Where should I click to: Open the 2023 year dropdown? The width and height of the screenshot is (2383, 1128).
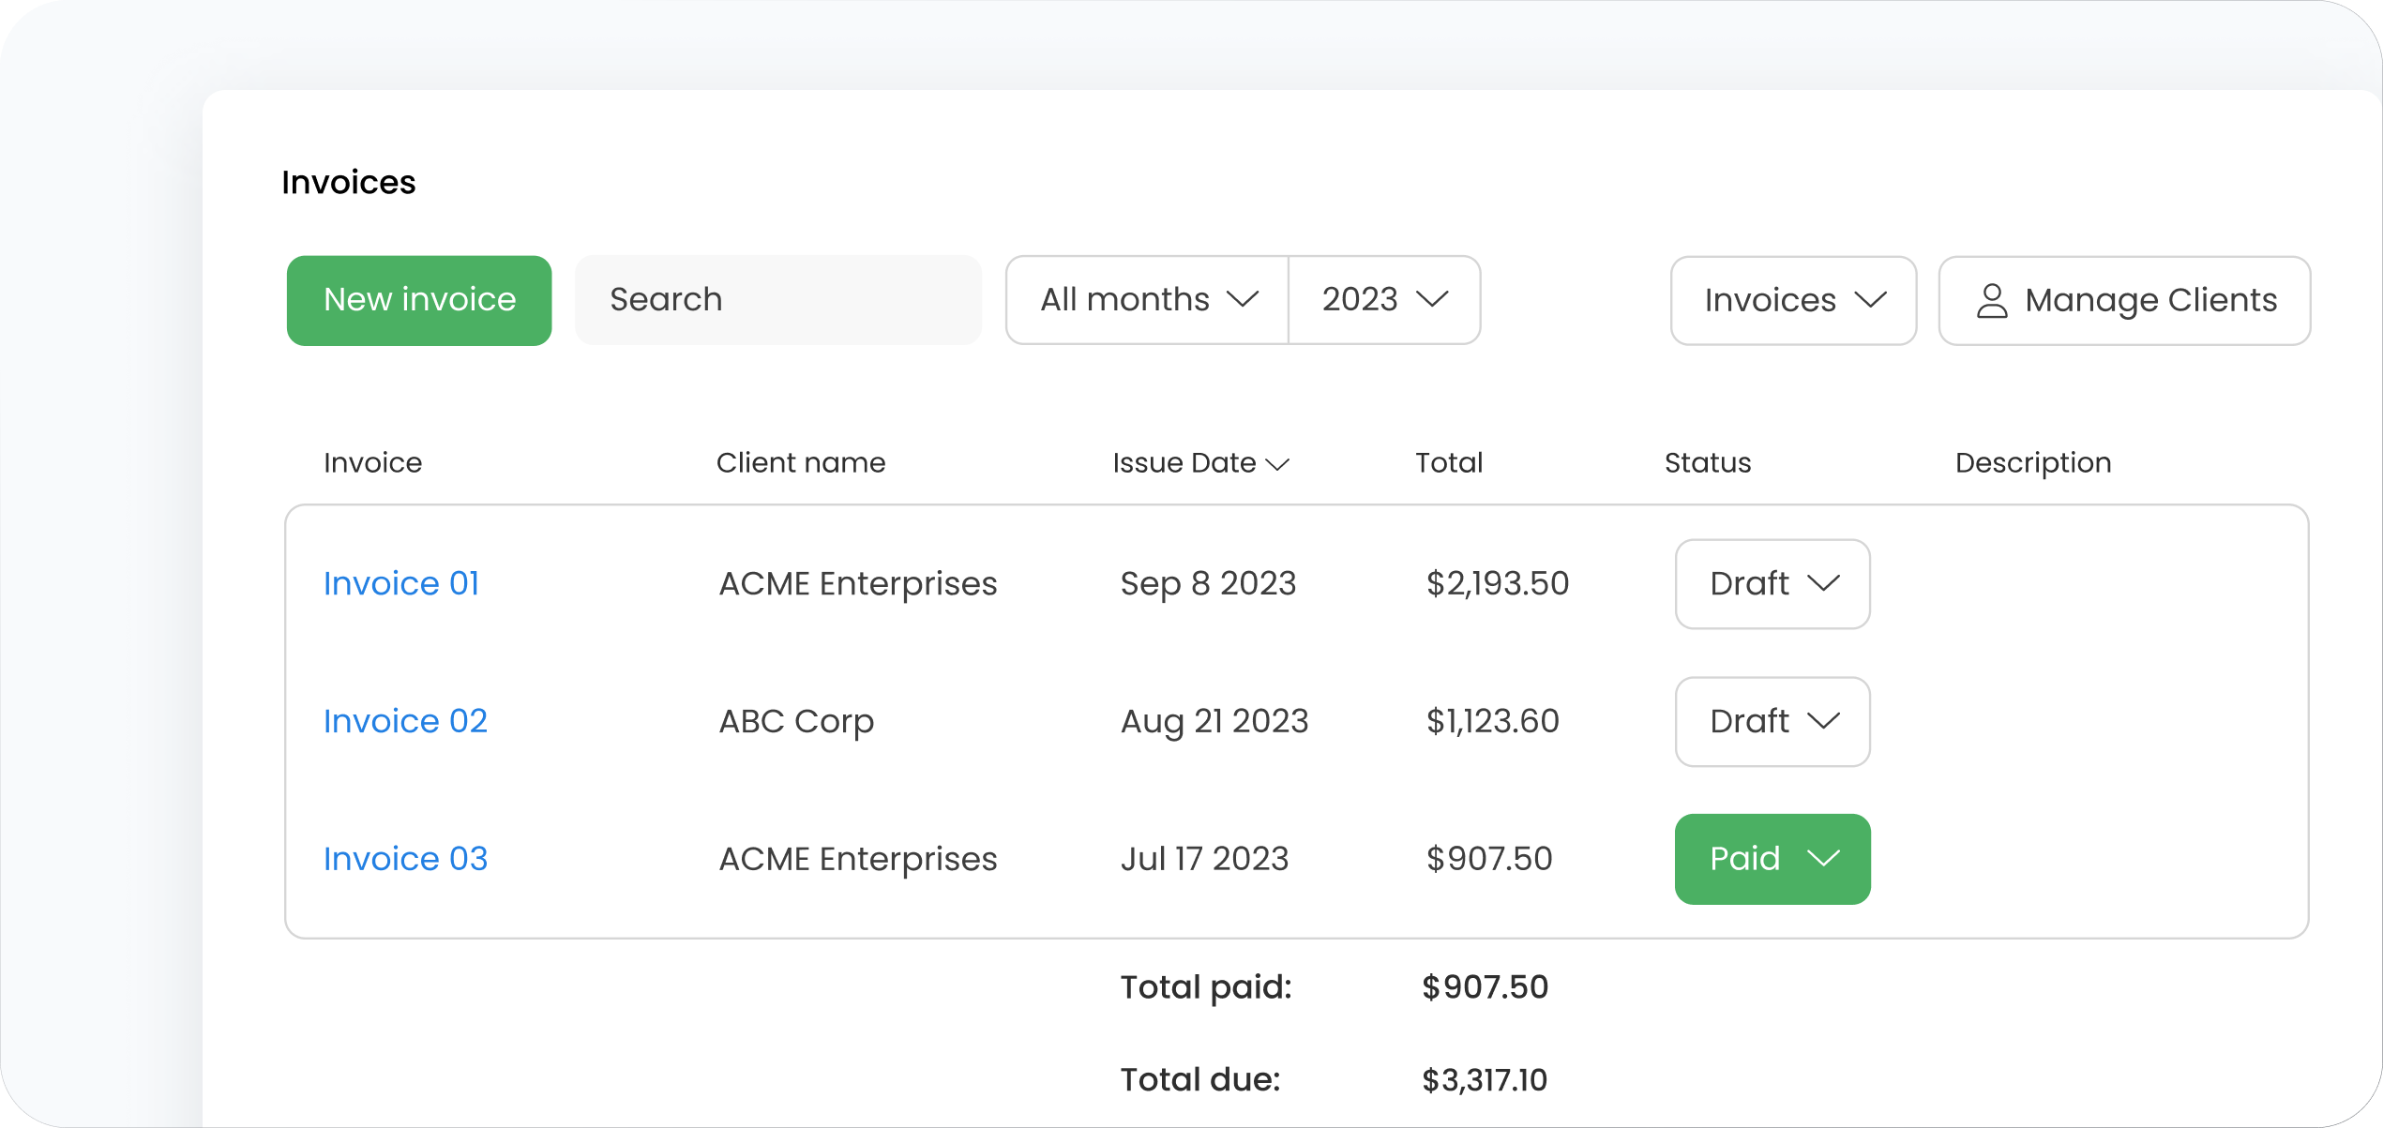pos(1384,300)
